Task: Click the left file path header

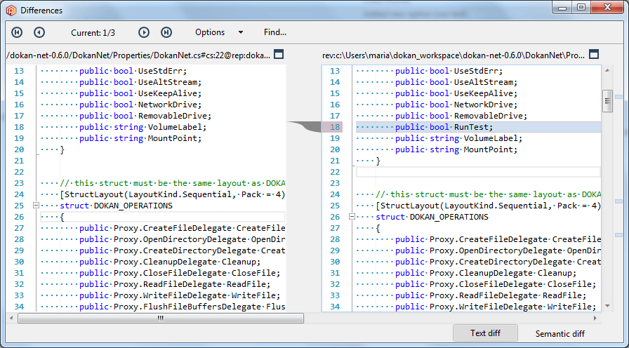Action: pyautogui.click(x=139, y=55)
